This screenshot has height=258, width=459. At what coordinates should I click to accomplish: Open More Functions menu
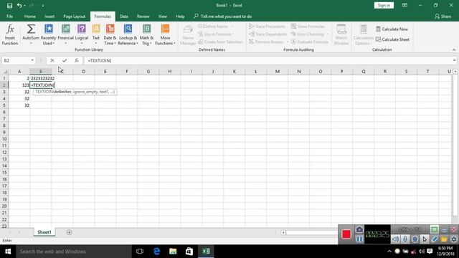pyautogui.click(x=165, y=34)
